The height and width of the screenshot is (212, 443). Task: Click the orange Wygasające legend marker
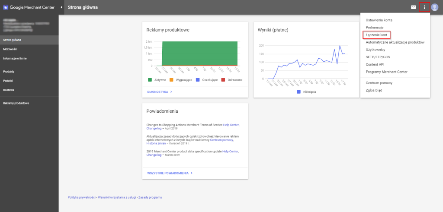(172, 80)
